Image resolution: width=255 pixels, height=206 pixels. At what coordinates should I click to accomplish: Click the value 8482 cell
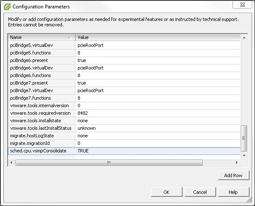[158, 113]
